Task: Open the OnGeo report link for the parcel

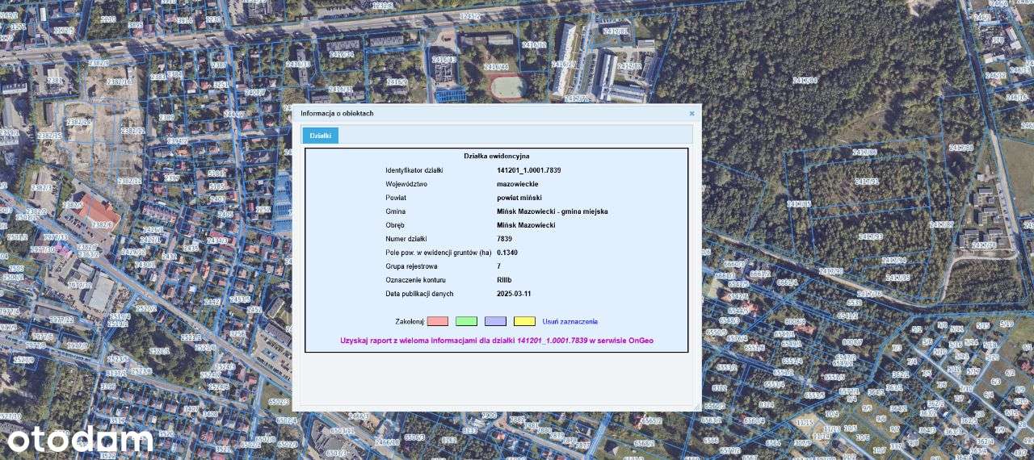Action: [x=497, y=341]
